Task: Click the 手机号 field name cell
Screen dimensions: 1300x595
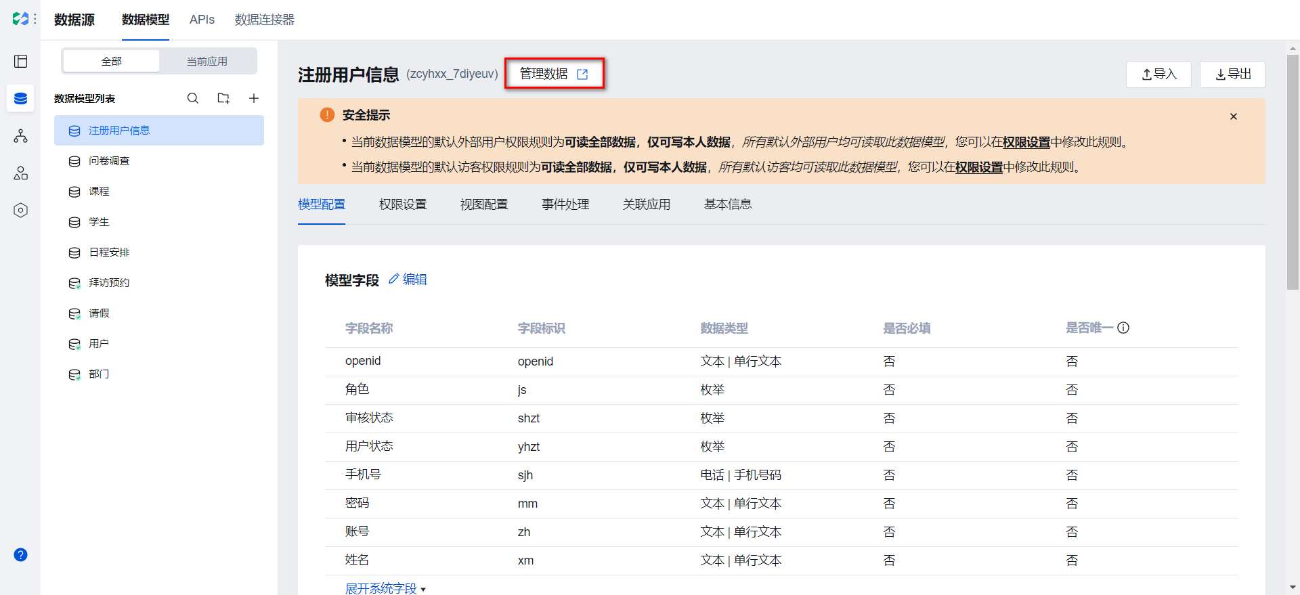Action: 363,475
